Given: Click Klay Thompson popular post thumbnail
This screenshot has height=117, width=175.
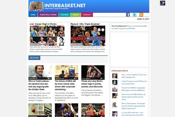Looking at the screenshot, I should point(115,82).
